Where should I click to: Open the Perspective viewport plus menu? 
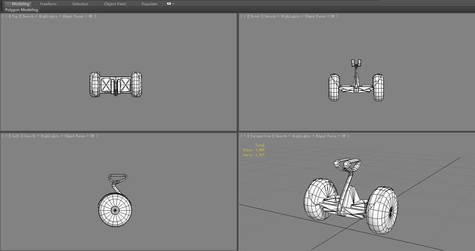coord(245,136)
